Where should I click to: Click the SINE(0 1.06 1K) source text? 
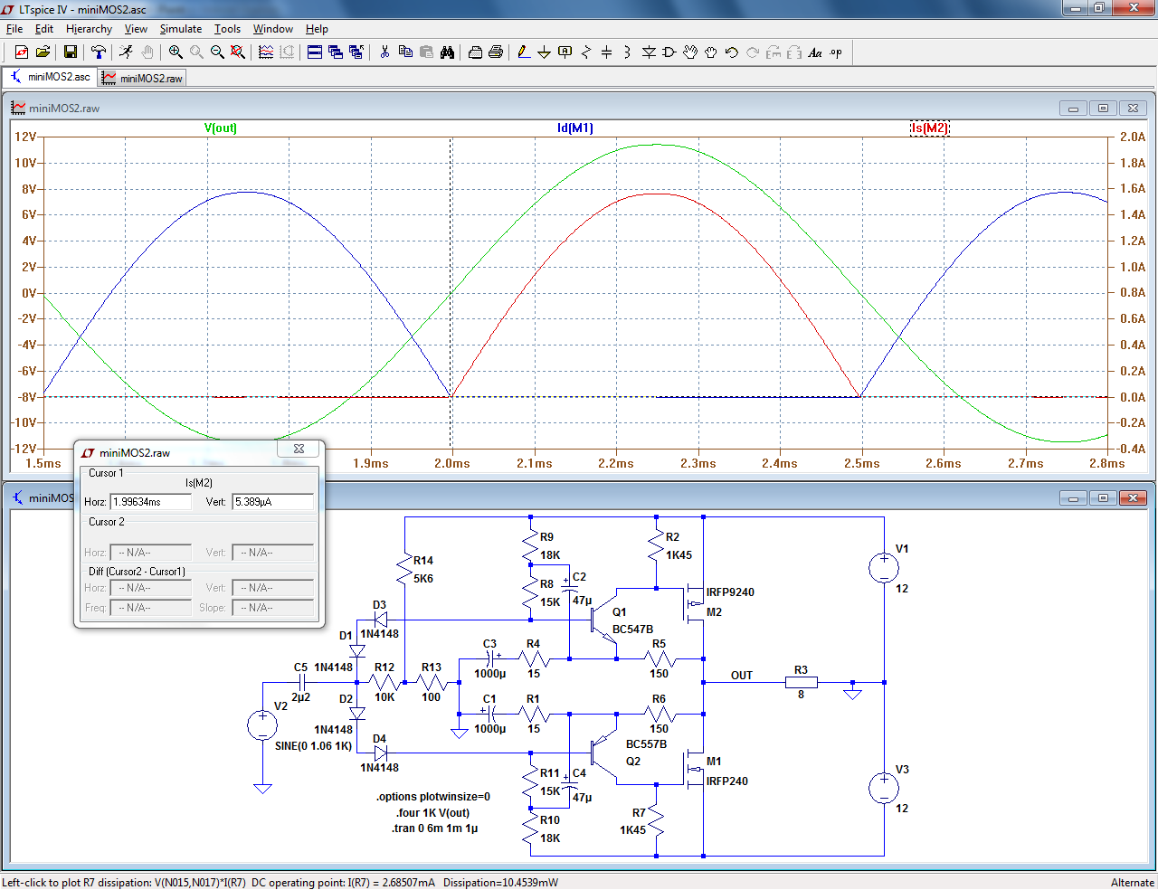point(313,746)
